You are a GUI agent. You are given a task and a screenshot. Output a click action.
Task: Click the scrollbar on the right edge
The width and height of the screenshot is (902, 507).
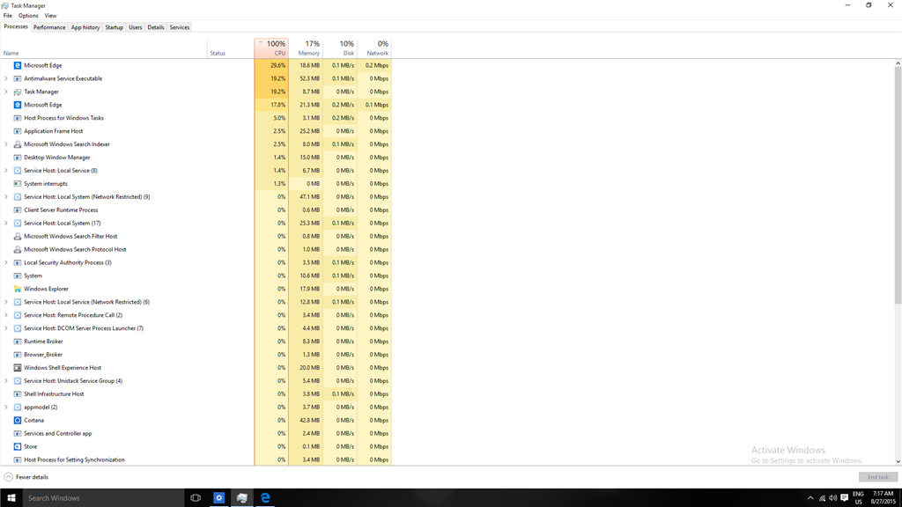898,176
